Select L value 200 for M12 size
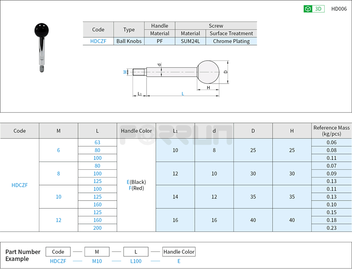This screenshot has width=352, height=270. [x=97, y=228]
